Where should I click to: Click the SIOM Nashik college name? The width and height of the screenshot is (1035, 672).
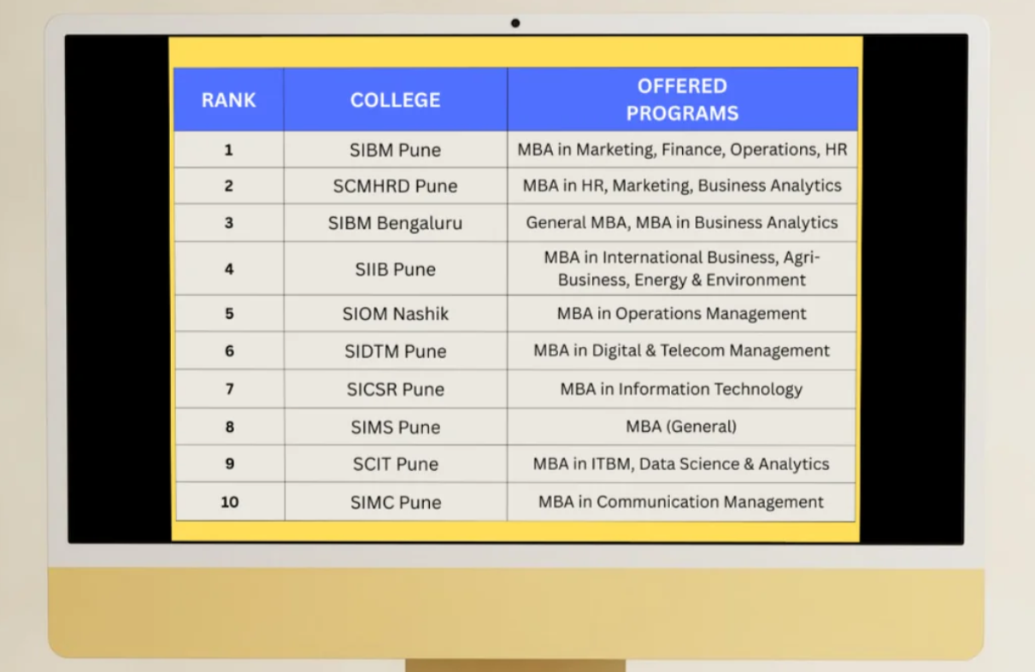pos(395,314)
